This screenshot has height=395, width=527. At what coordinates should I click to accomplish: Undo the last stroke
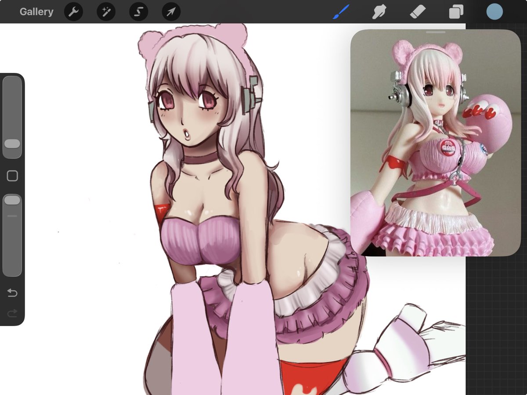(12, 293)
